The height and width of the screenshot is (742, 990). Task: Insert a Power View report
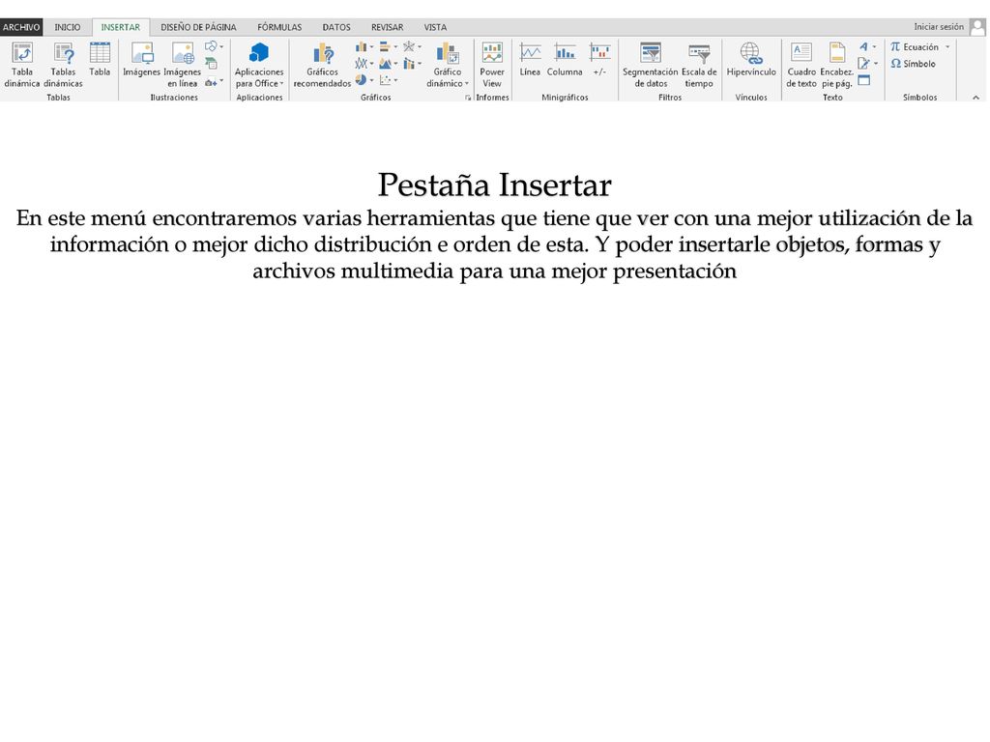492,65
